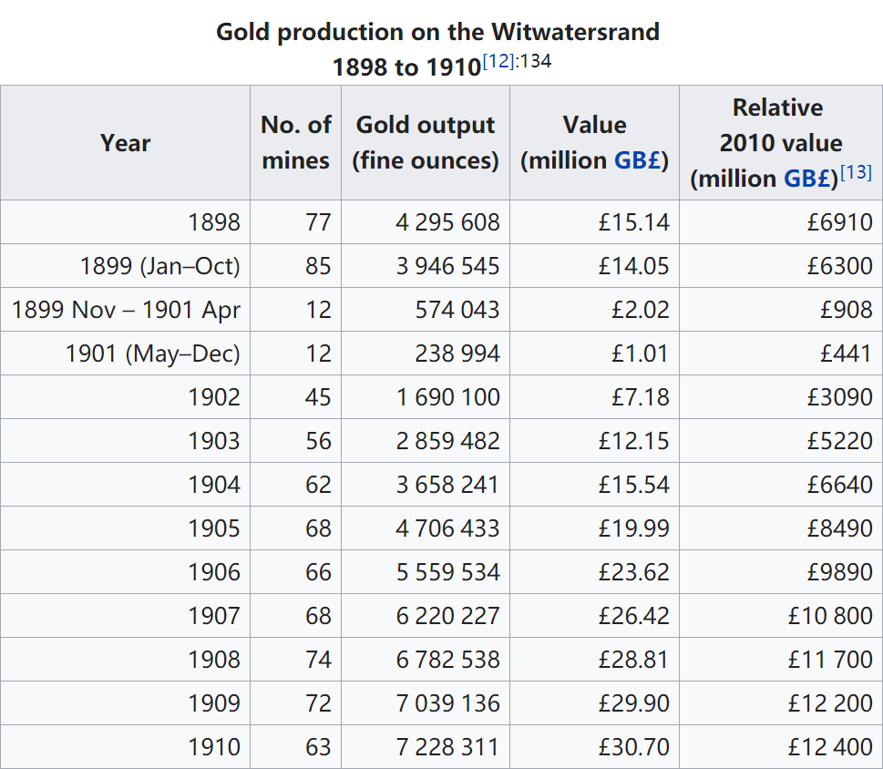Viewport: 883px width, 769px height.
Task: Click the £12.15 value for 1903
Action: (x=633, y=441)
